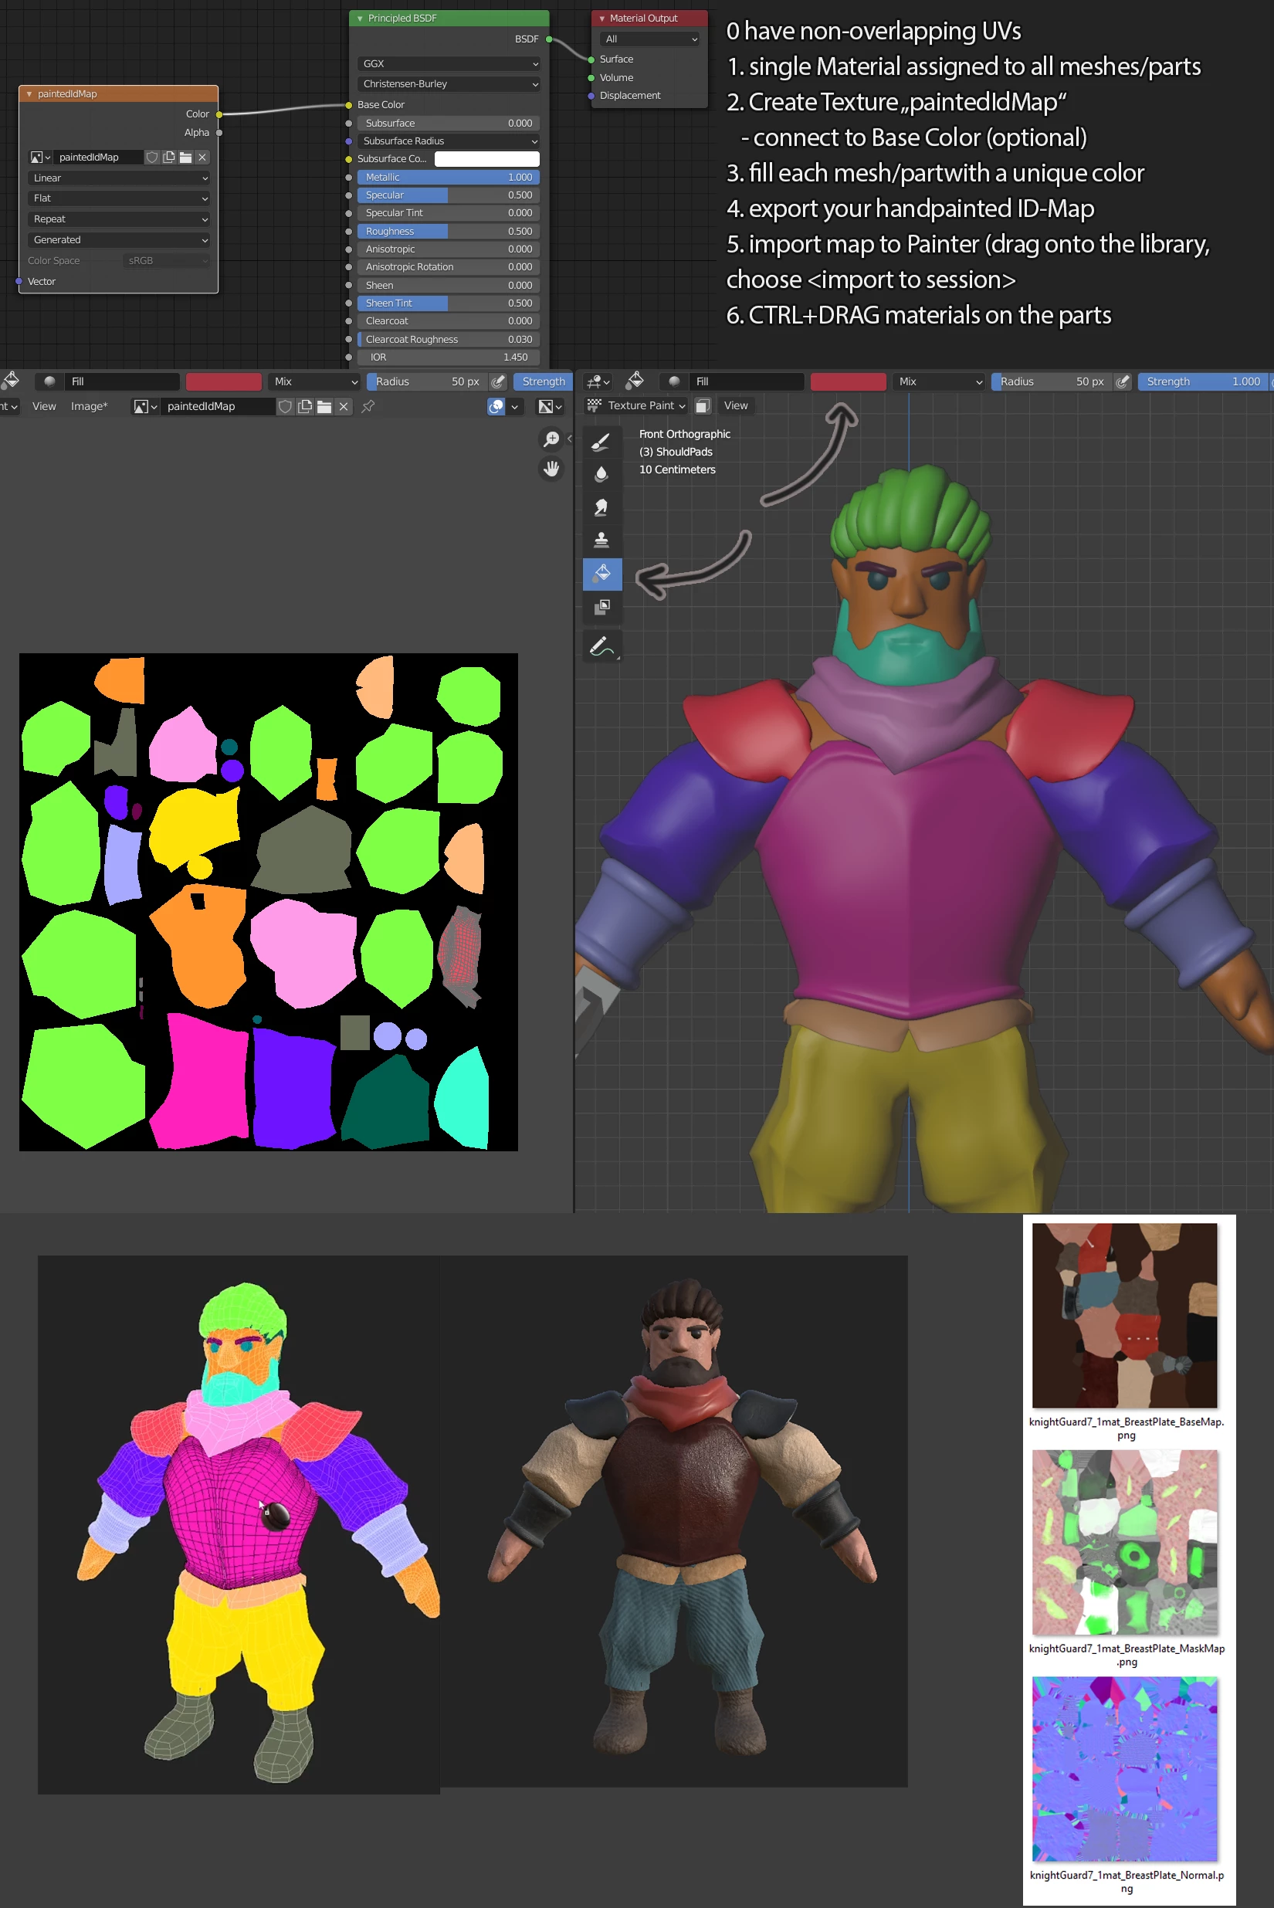
Task: Click the pan hand icon in image editor
Action: click(552, 469)
